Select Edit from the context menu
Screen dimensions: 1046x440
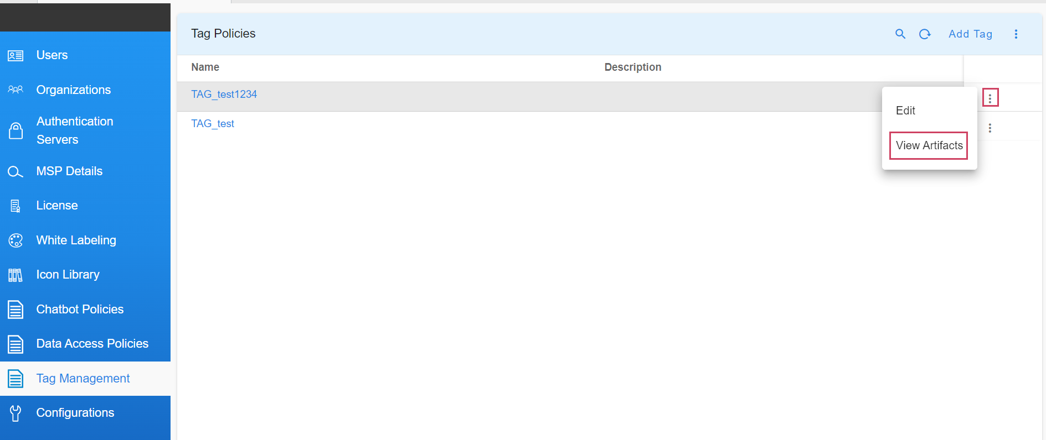[905, 111]
